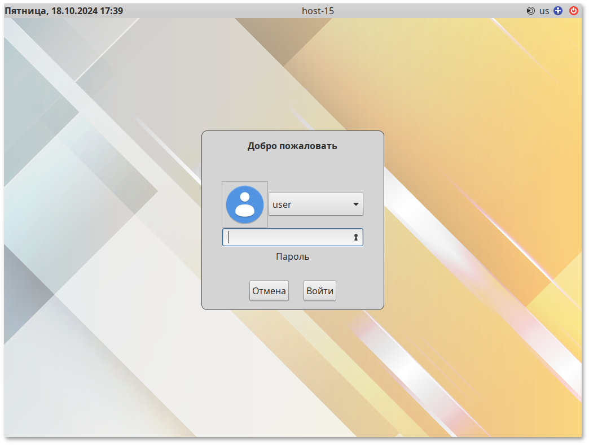Click the time '17:39' in the clock
This screenshot has height=445, width=589.
click(111, 11)
